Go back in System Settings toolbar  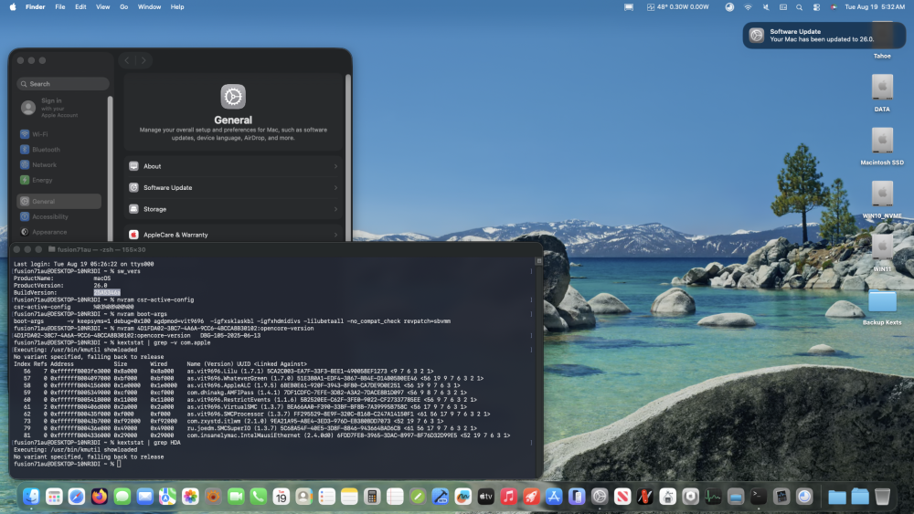[x=127, y=60]
